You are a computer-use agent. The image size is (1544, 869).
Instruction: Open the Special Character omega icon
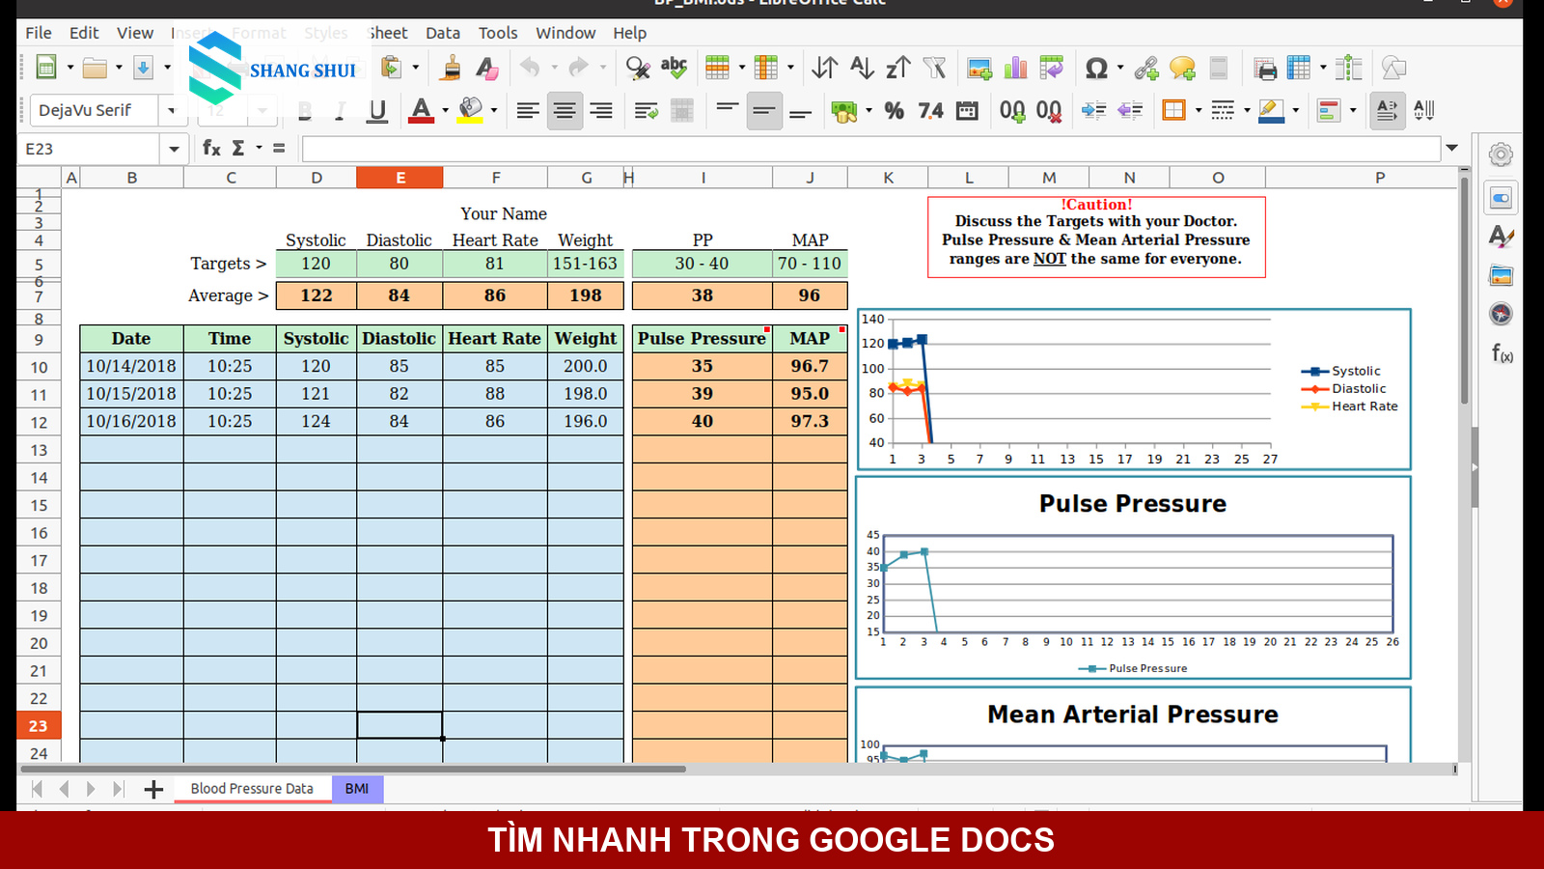click(1096, 68)
